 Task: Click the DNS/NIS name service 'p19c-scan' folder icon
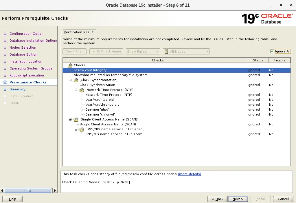(81, 129)
